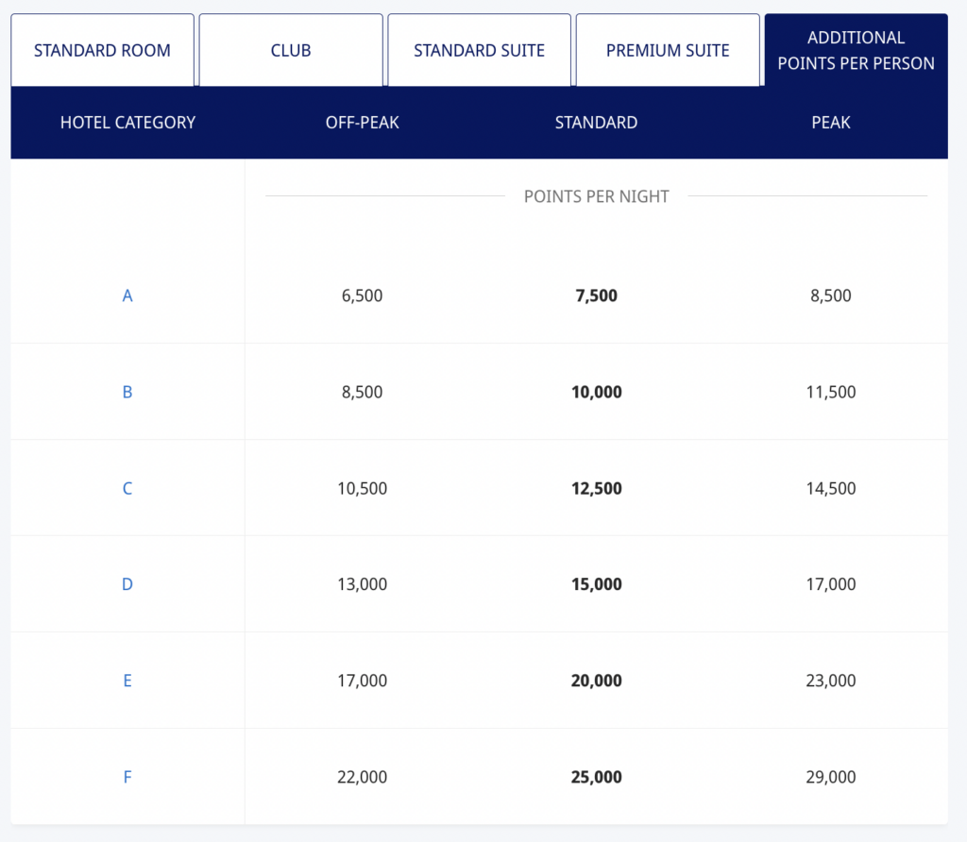Open hotel category A link

(x=127, y=295)
